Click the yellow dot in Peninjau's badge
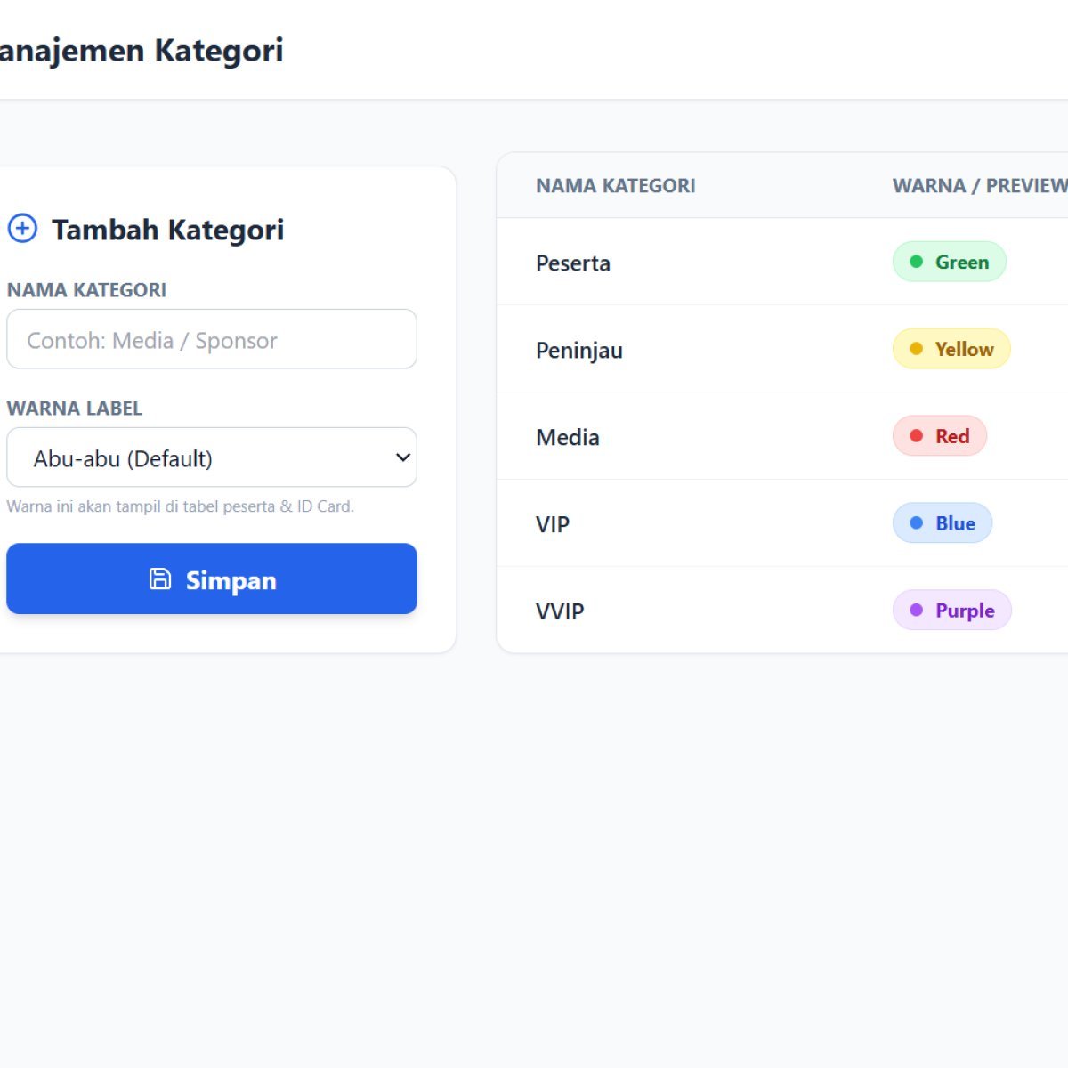 point(916,349)
